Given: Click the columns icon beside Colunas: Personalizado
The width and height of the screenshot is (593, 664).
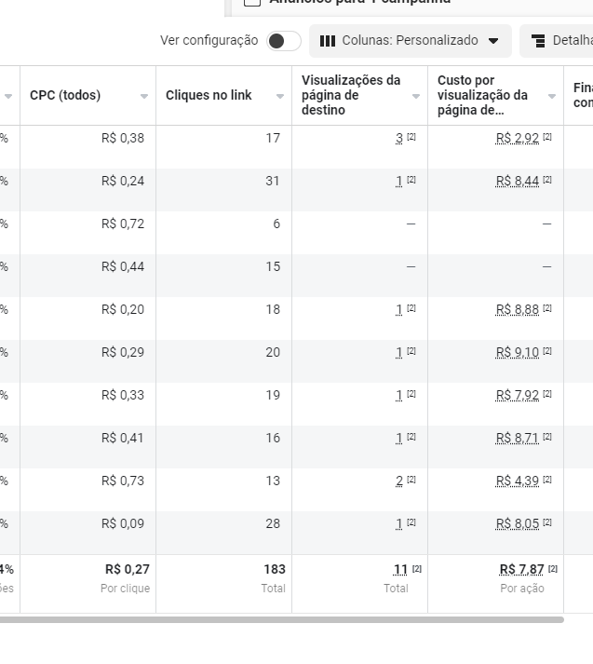Looking at the screenshot, I should click(327, 41).
